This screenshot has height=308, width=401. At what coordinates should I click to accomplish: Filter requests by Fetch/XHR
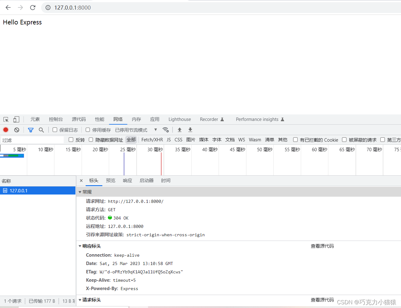[x=152, y=140]
